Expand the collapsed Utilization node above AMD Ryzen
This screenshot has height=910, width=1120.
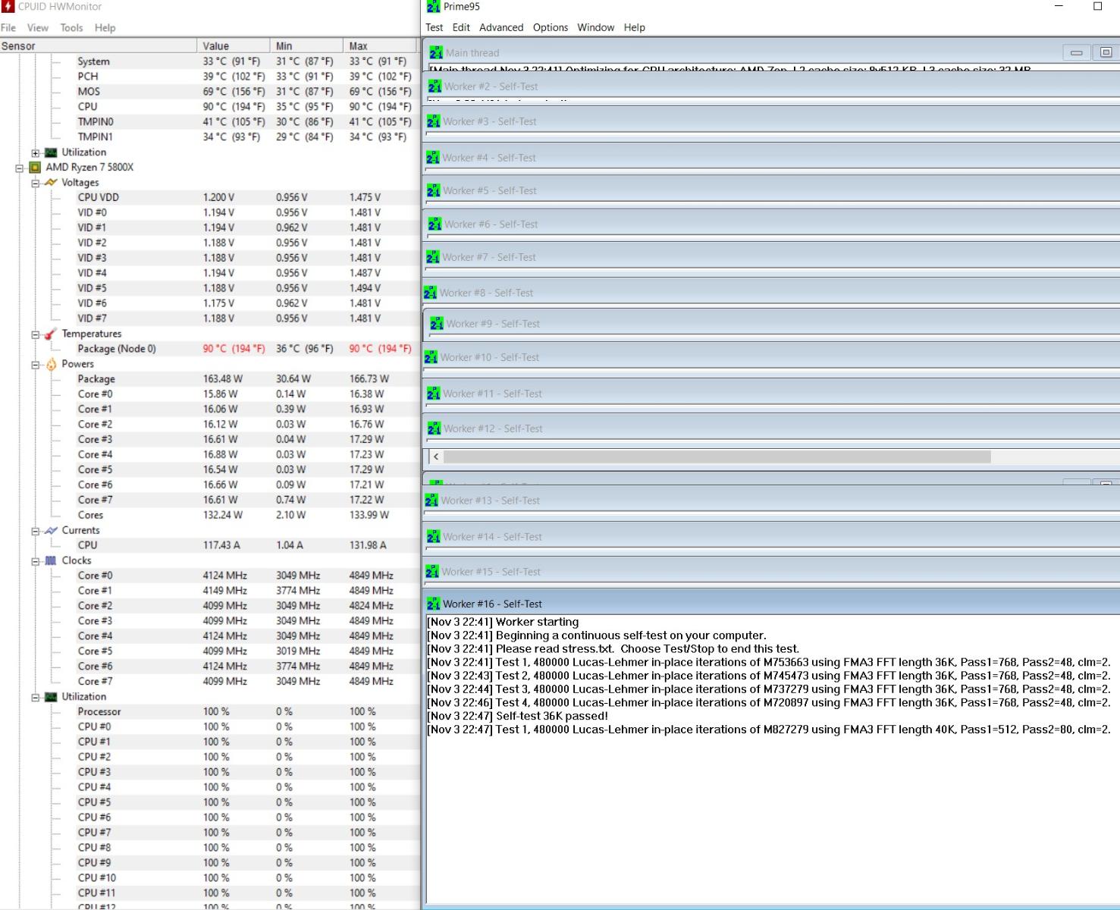coord(35,152)
